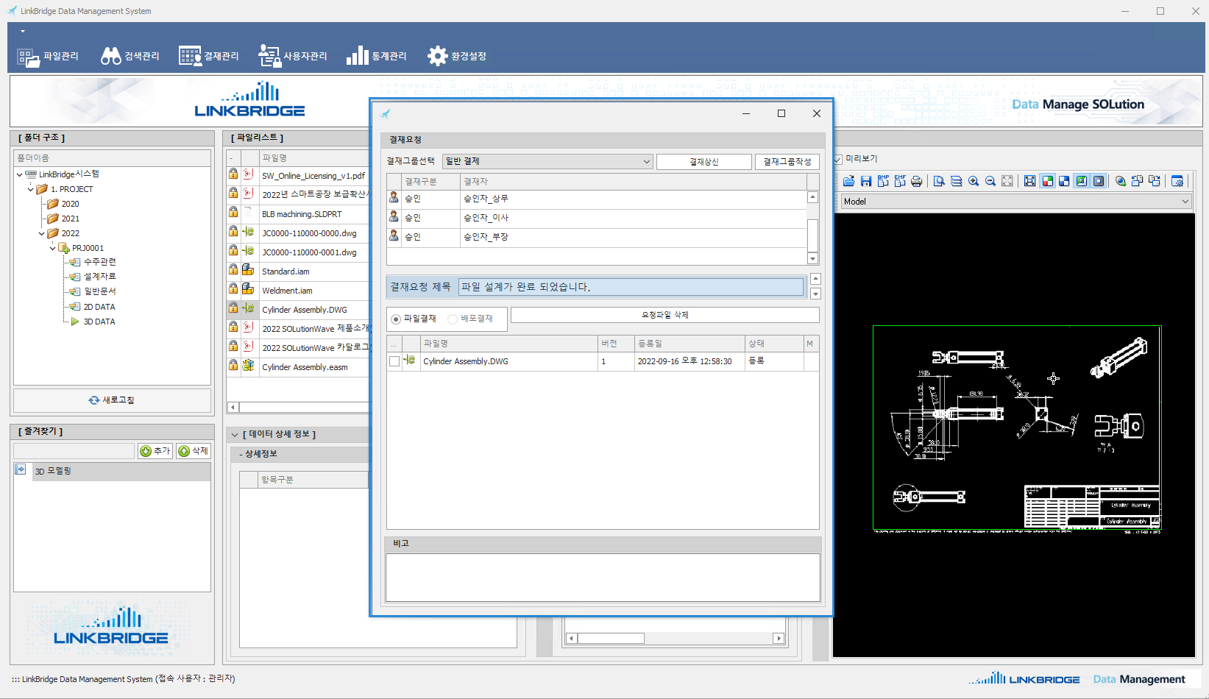Toggle the blue-white checker monochrome icon
The width and height of the screenshot is (1209, 699).
pyautogui.click(x=1064, y=181)
